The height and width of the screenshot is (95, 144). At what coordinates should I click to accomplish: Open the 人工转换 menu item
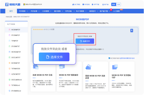coord(116,11)
